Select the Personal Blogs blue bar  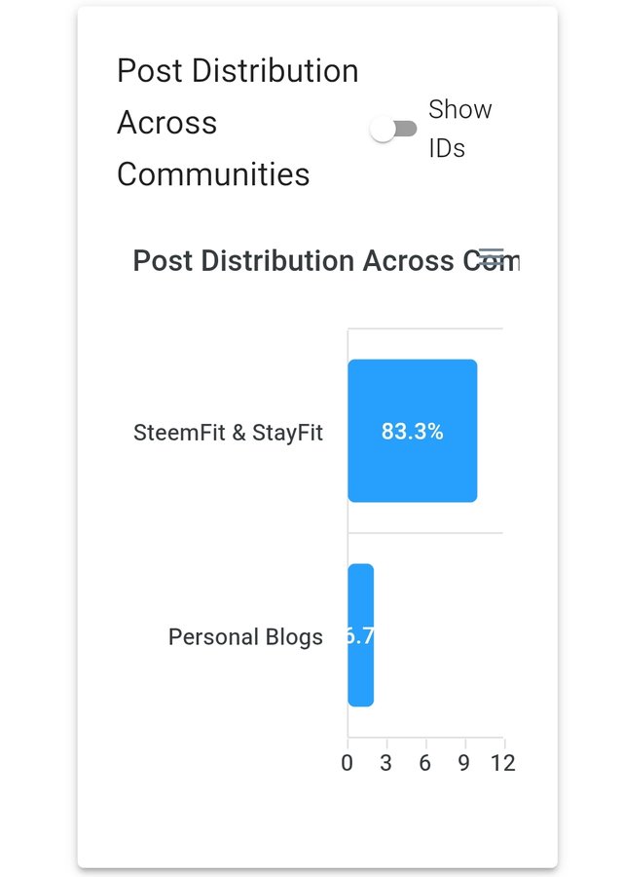pyautogui.click(x=360, y=634)
